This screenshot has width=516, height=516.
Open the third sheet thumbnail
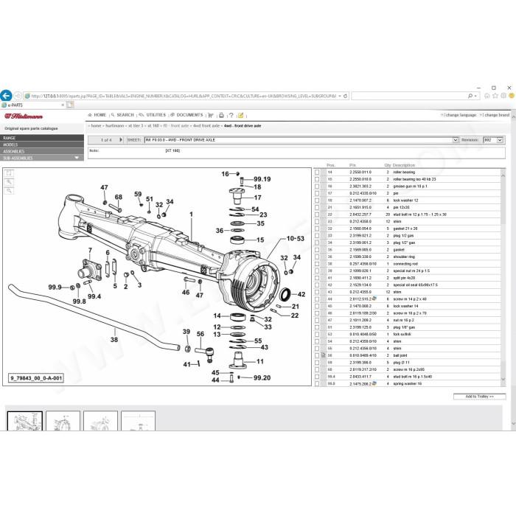click(100, 421)
